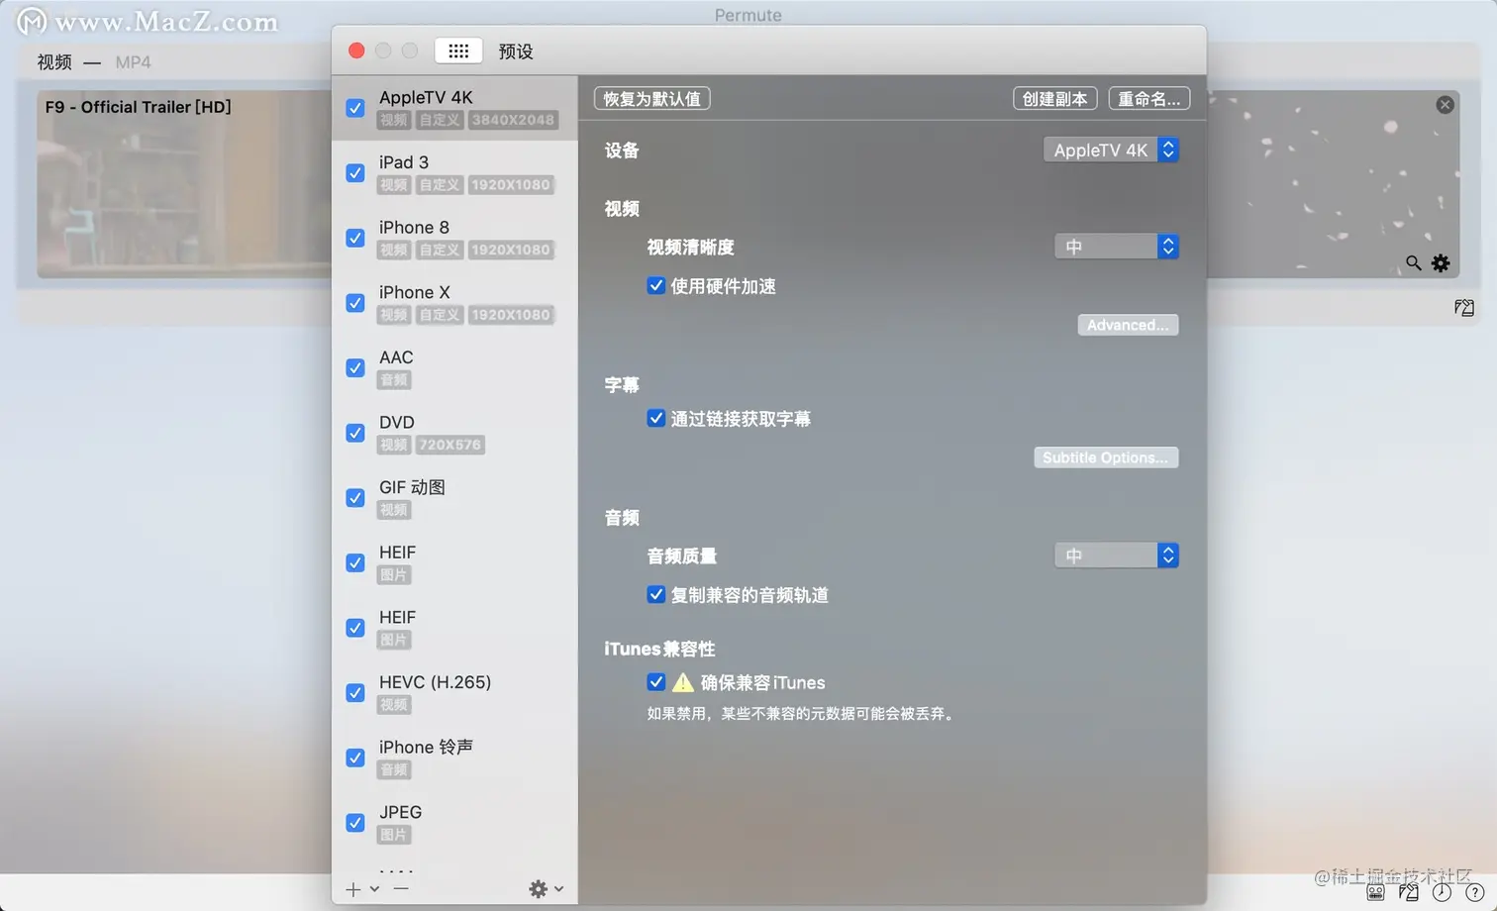Add a new preset with the plus icon
Screen dimensions: 1497x911
pos(353,889)
